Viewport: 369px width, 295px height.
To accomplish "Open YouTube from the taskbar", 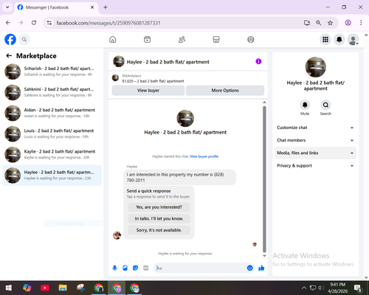I will pos(45,288).
